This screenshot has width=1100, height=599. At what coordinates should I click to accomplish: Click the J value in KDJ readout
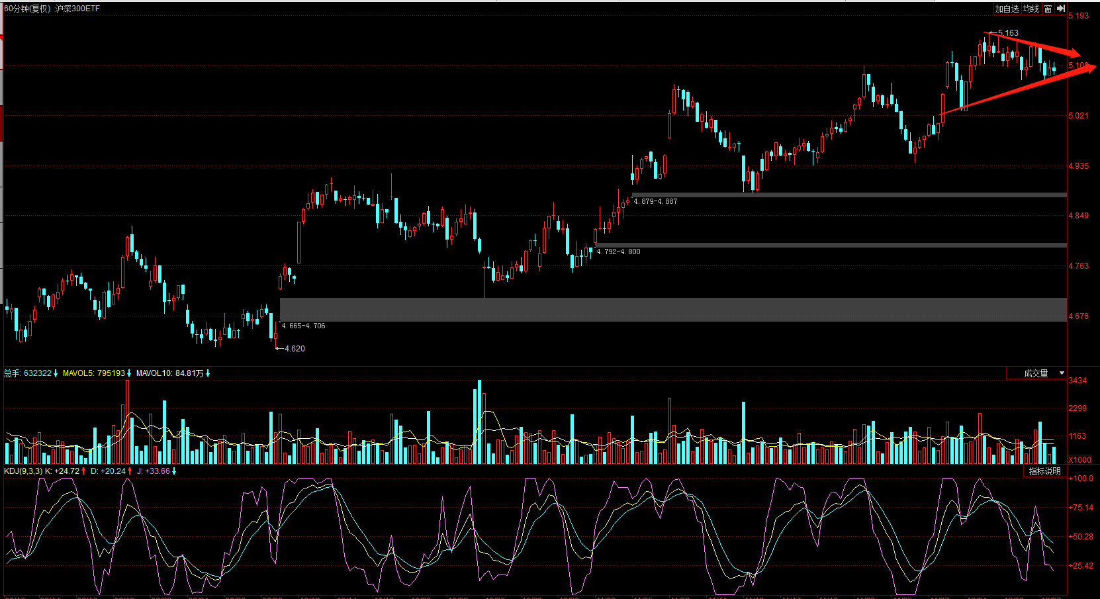pos(156,471)
